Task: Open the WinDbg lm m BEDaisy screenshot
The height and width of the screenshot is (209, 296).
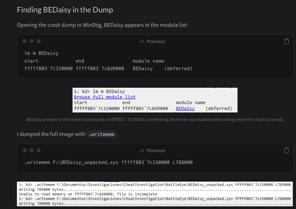Action: [155, 100]
